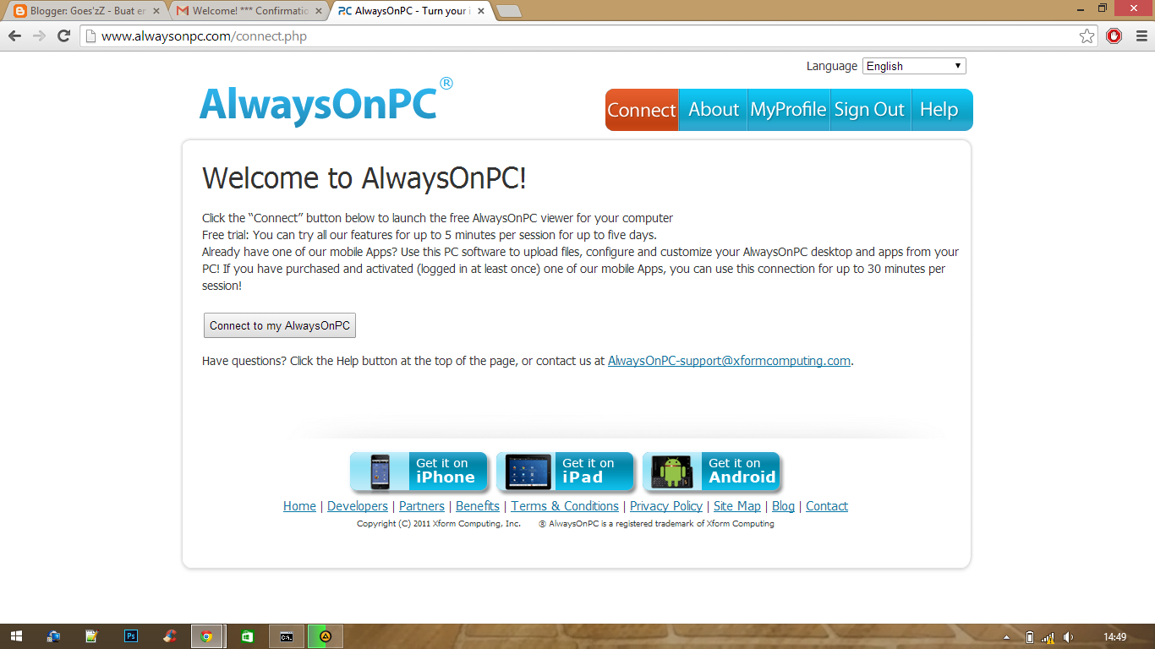
Task: Open the Windows Start button
Action: (x=16, y=636)
